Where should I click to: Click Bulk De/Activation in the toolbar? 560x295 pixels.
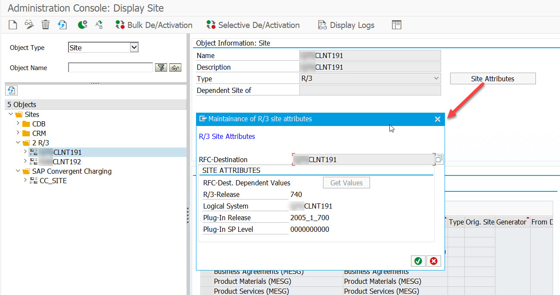(x=153, y=25)
